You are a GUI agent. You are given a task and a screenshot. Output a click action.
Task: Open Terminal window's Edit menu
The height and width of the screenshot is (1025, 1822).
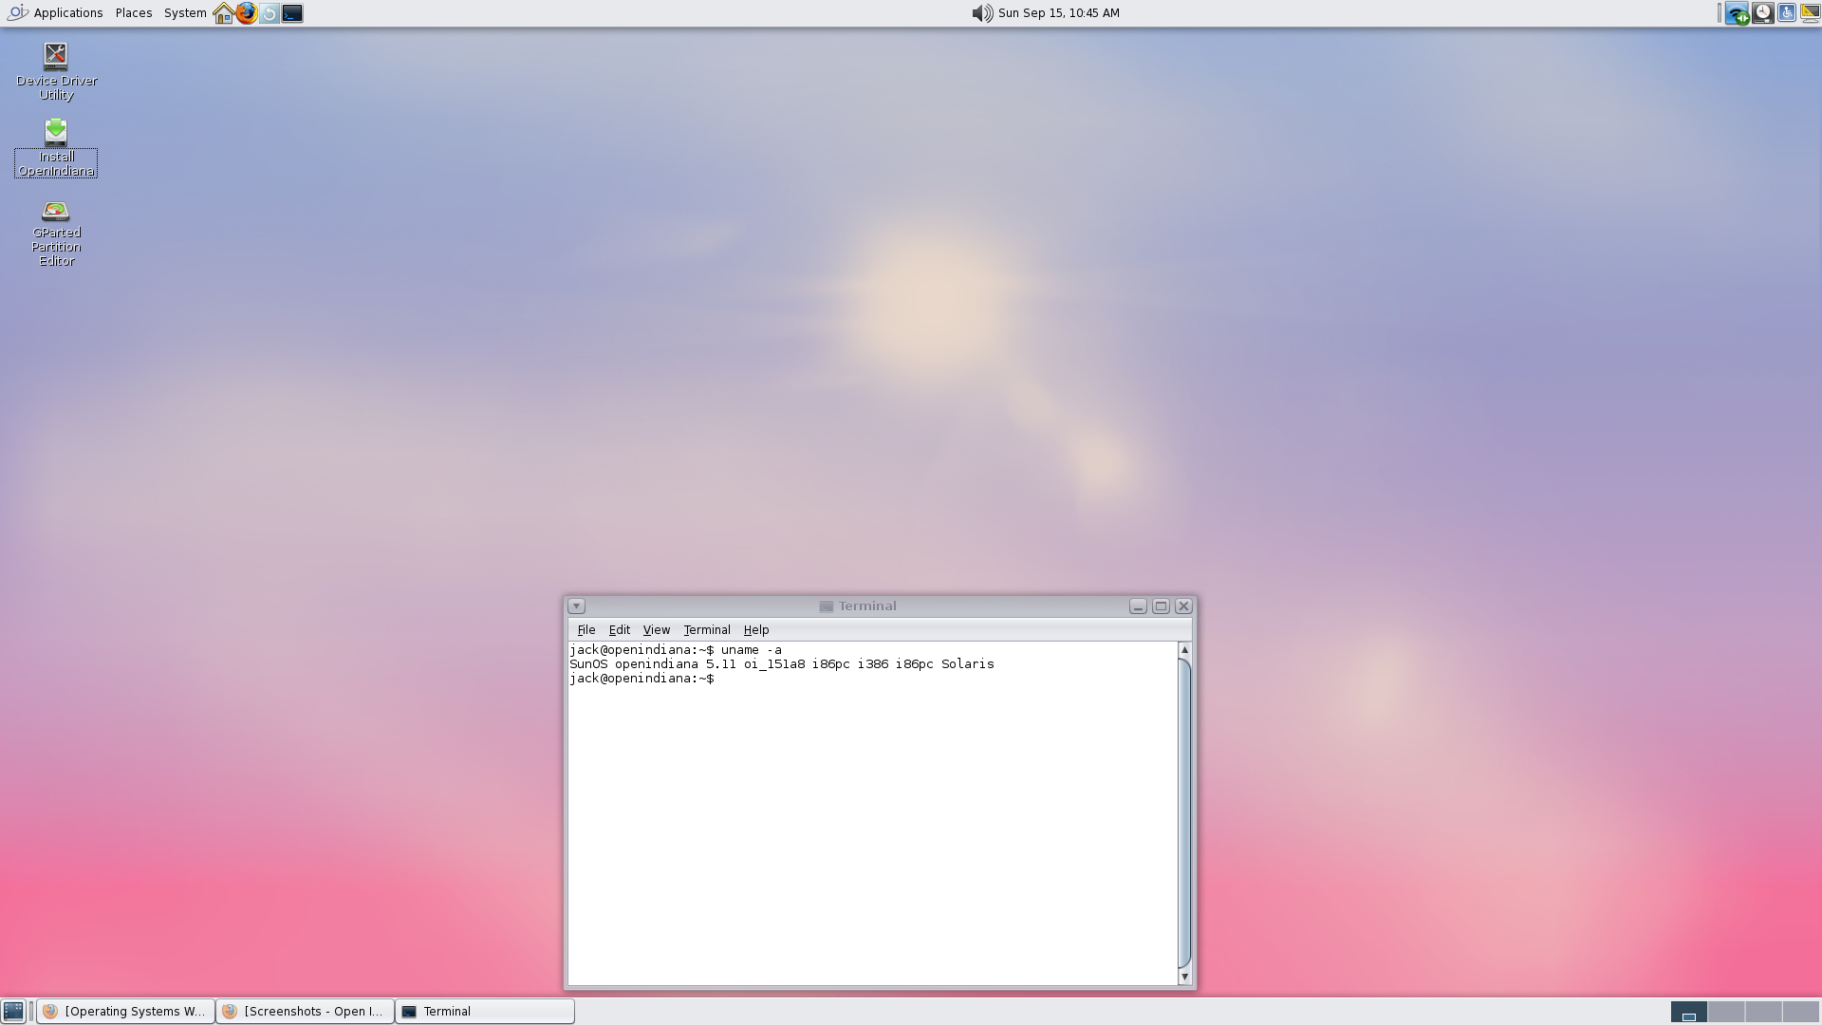(x=620, y=630)
